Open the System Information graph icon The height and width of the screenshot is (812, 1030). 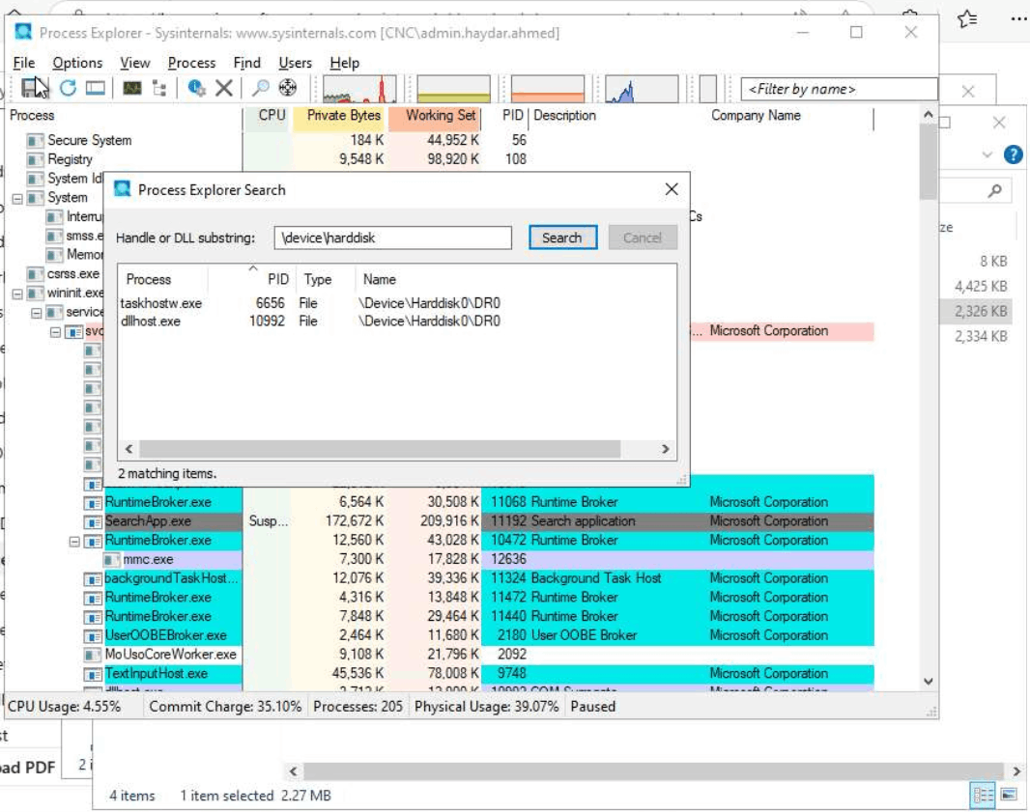(131, 87)
